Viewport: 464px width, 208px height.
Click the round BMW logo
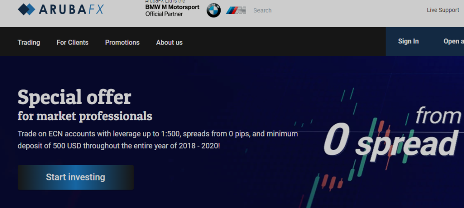click(x=213, y=10)
